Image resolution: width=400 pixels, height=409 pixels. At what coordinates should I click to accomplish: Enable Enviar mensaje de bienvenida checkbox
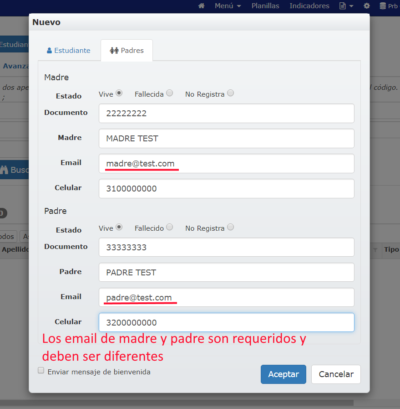coord(41,371)
